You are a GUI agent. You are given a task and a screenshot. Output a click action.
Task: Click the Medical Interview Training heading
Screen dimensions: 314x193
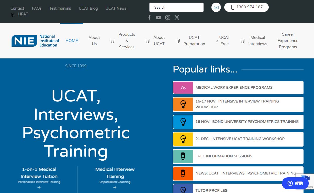pyautogui.click(x=115, y=173)
